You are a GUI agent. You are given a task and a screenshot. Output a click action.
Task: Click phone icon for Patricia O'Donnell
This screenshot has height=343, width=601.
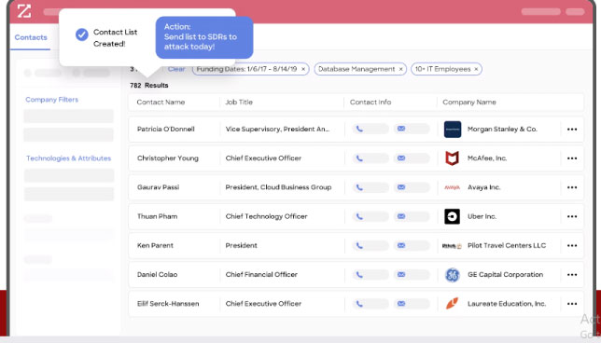[x=359, y=129]
